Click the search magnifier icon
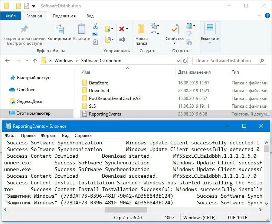The height and width of the screenshot is (224, 272). [262, 61]
